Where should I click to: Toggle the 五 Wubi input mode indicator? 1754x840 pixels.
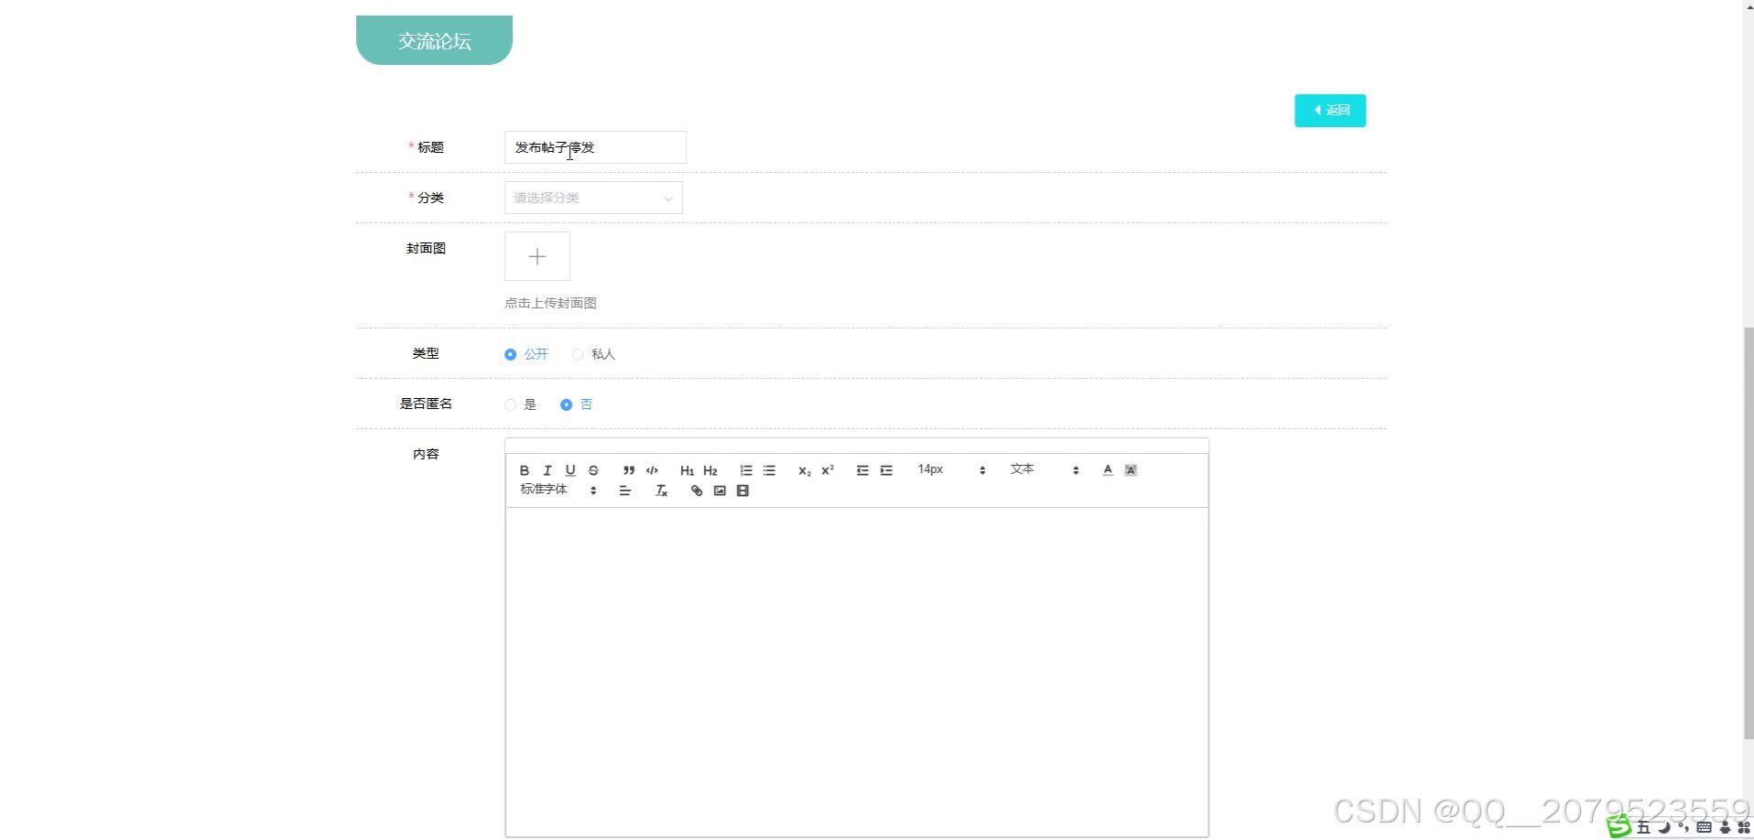pos(1644,827)
